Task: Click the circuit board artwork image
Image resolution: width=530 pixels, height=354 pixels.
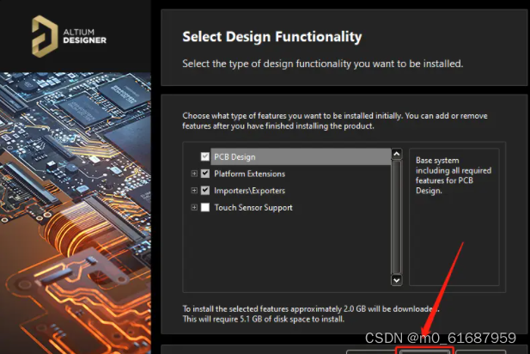Action: coord(76,213)
